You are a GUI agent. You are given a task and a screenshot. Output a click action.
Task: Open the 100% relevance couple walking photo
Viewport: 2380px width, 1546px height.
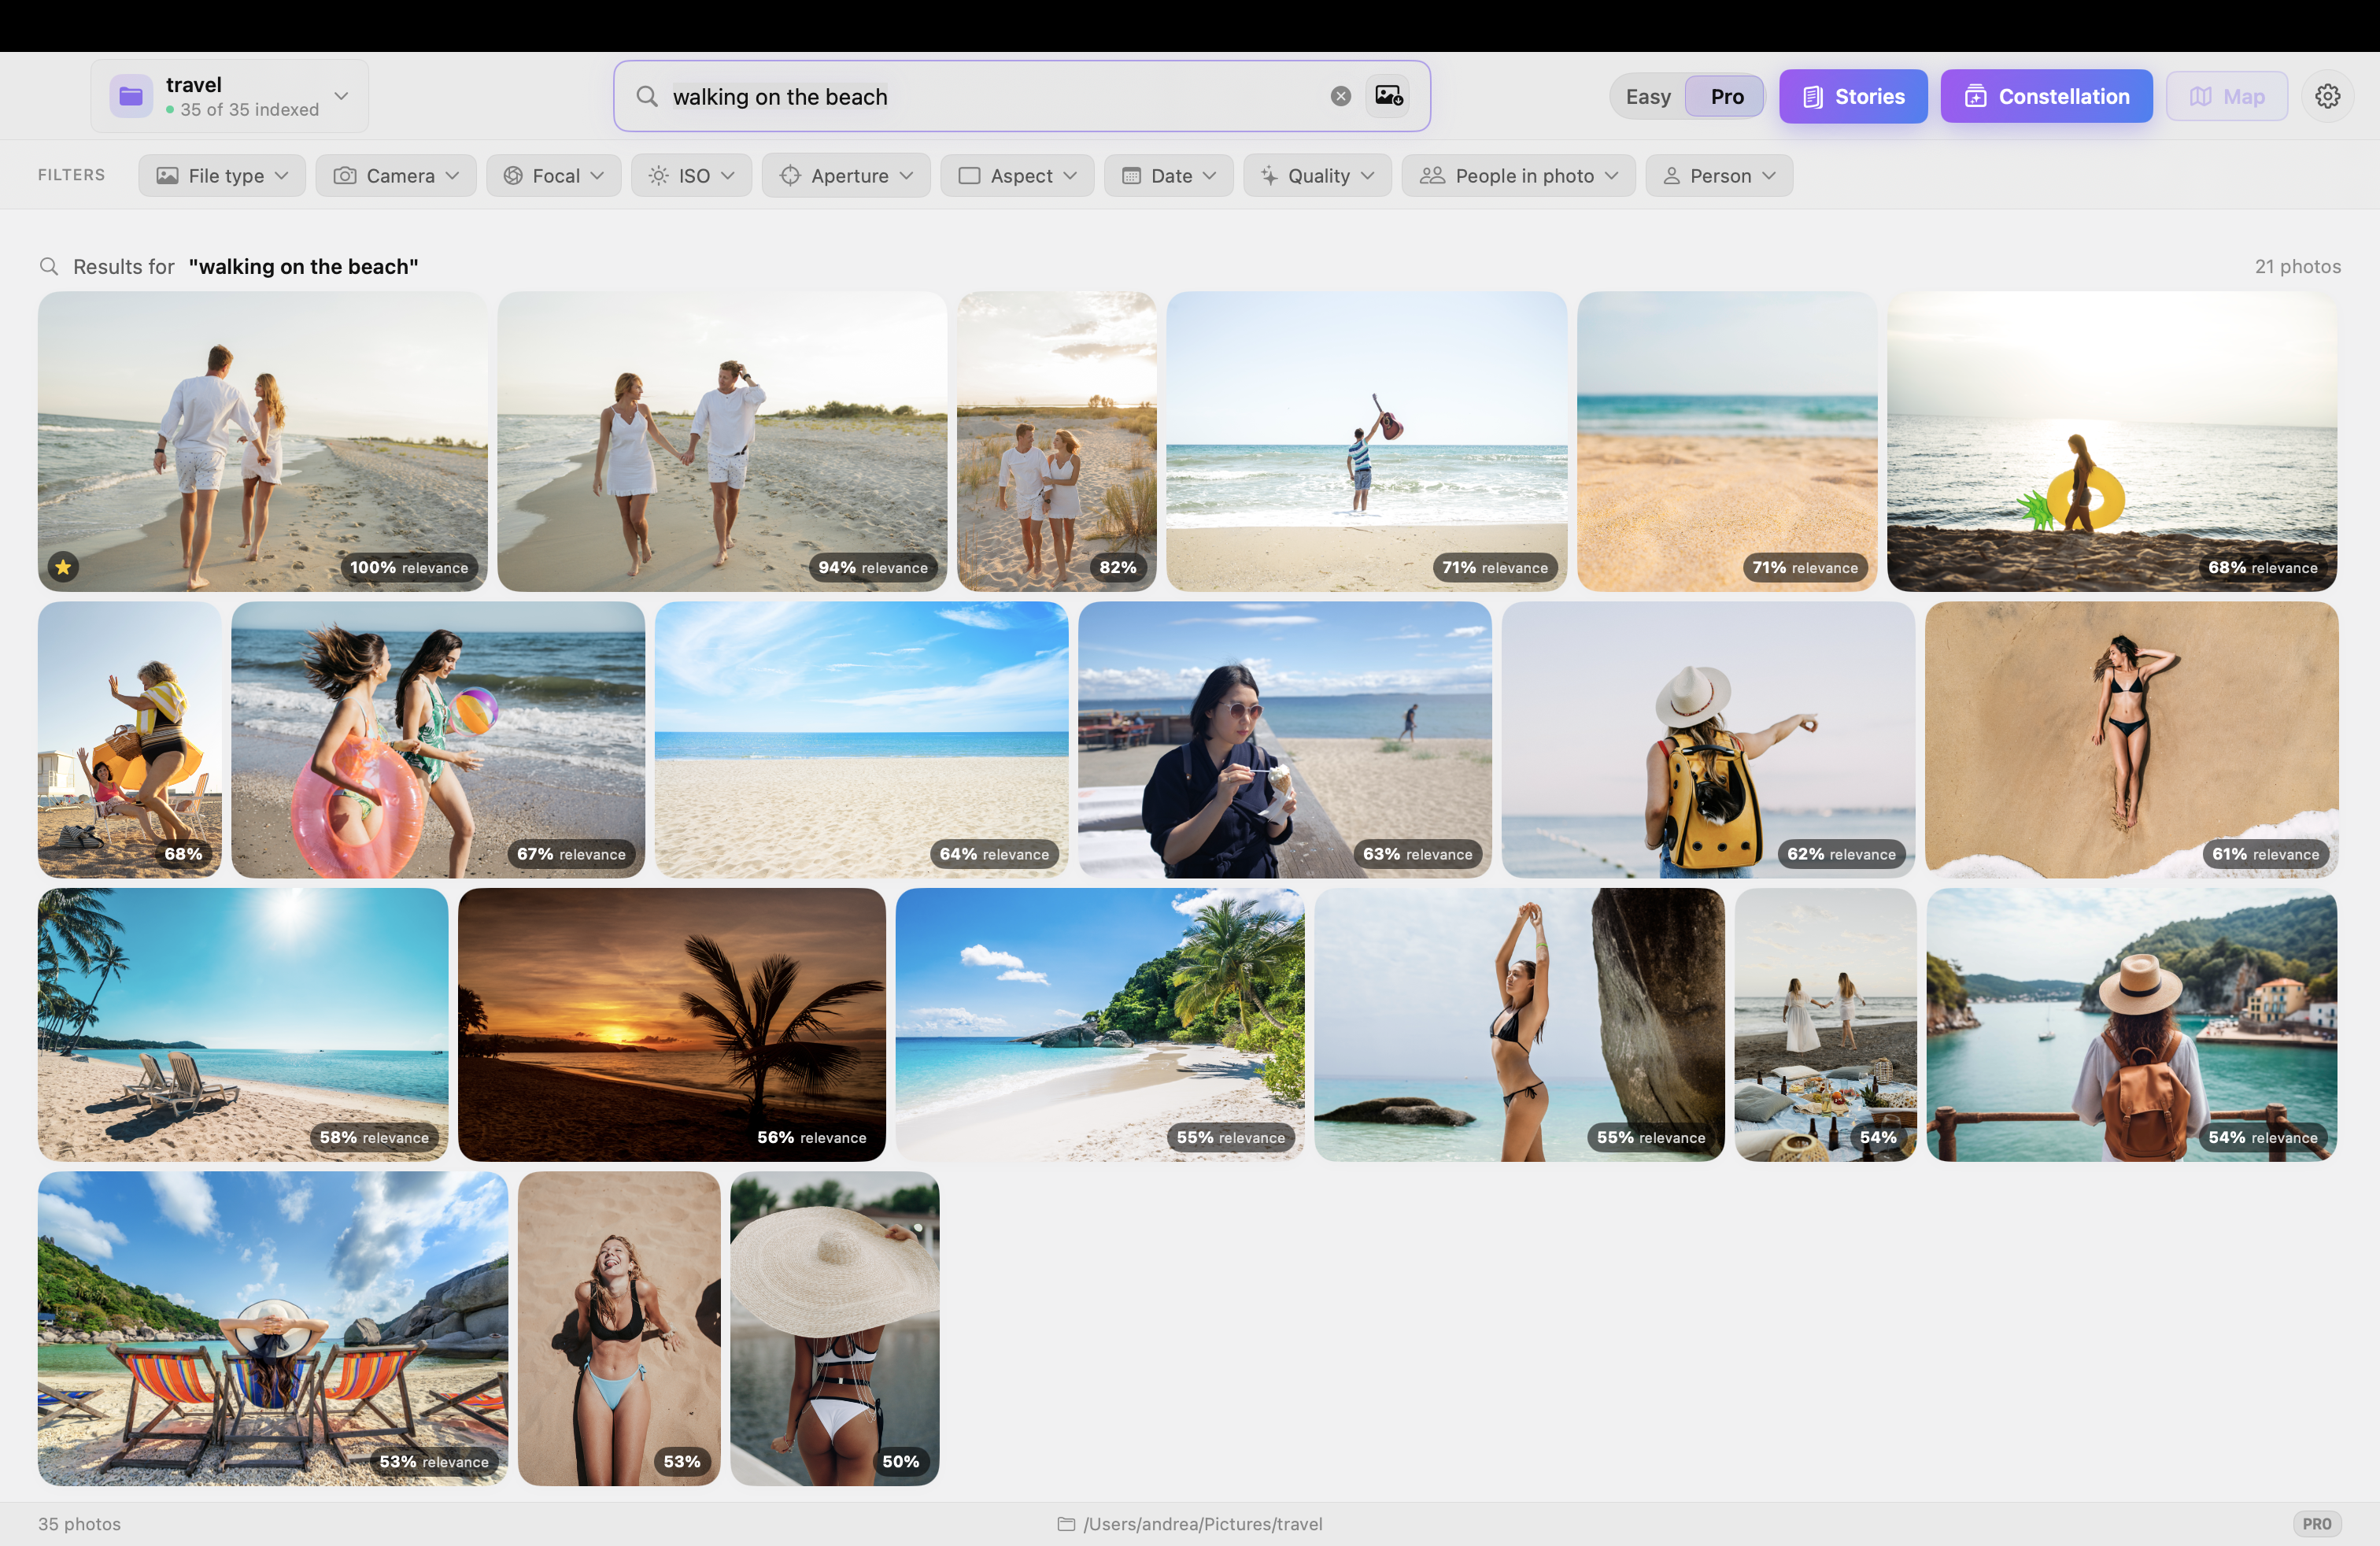click(263, 441)
